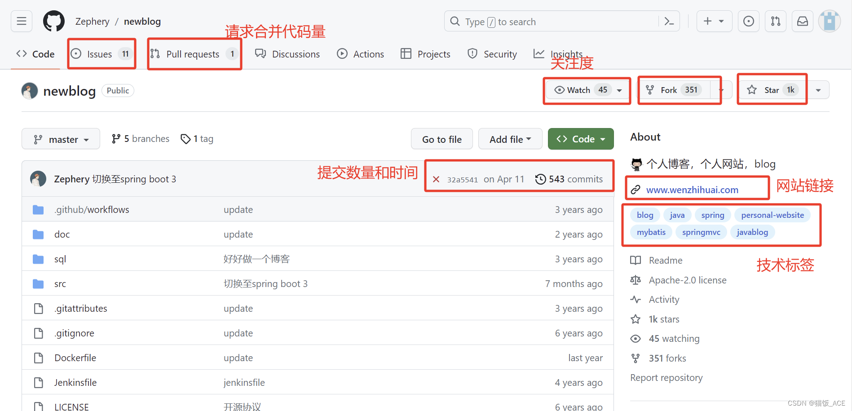
Task: Open the Security tab
Action: point(492,54)
